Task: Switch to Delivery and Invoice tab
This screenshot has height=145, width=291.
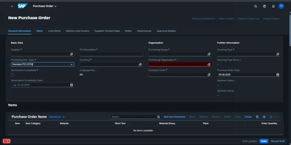Action: tap(78, 31)
